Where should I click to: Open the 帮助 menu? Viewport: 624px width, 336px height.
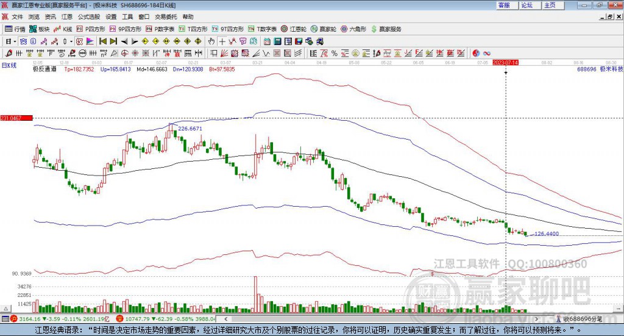coord(188,16)
